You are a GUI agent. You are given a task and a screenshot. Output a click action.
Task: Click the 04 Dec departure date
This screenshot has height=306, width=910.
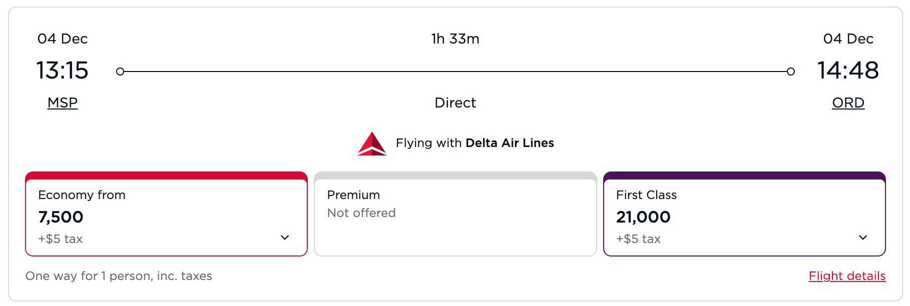(x=63, y=38)
